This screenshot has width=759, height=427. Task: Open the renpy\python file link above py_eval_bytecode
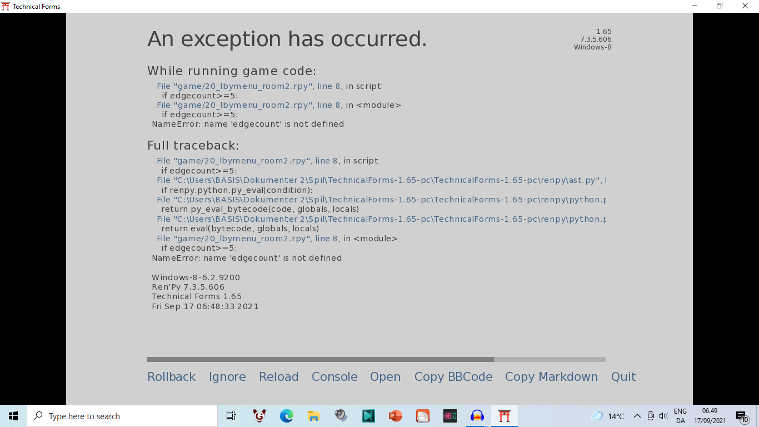click(381, 200)
